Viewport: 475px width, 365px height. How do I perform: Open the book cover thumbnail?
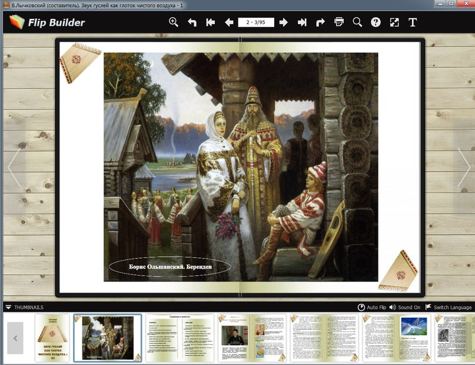tap(53, 338)
